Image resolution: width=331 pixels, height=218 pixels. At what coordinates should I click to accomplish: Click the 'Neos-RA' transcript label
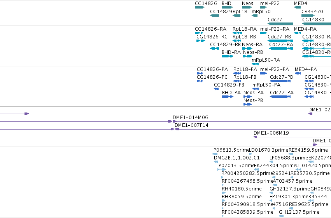tap(252, 45)
